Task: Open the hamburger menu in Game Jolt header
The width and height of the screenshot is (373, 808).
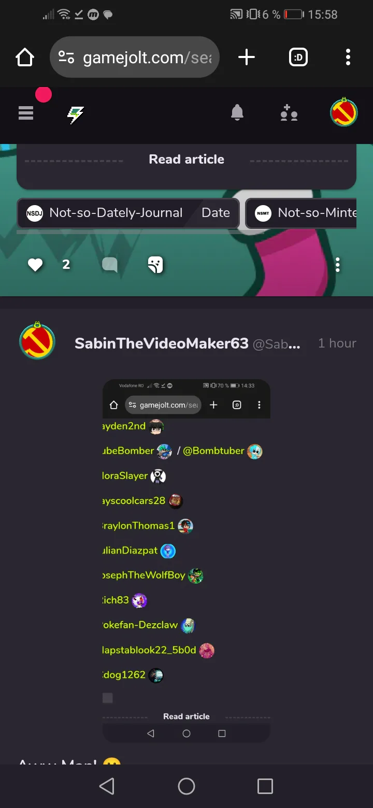Action: 26,112
